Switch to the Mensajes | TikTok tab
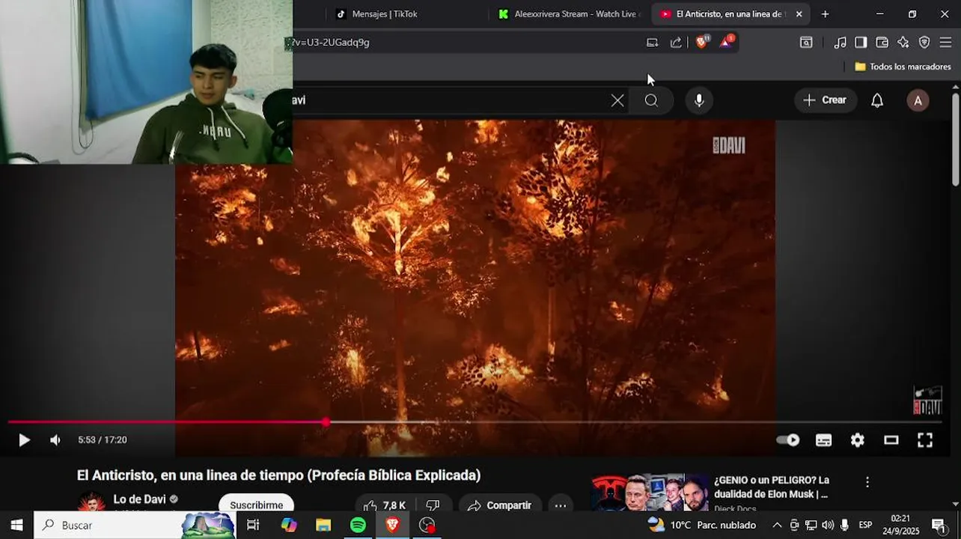 pos(384,14)
